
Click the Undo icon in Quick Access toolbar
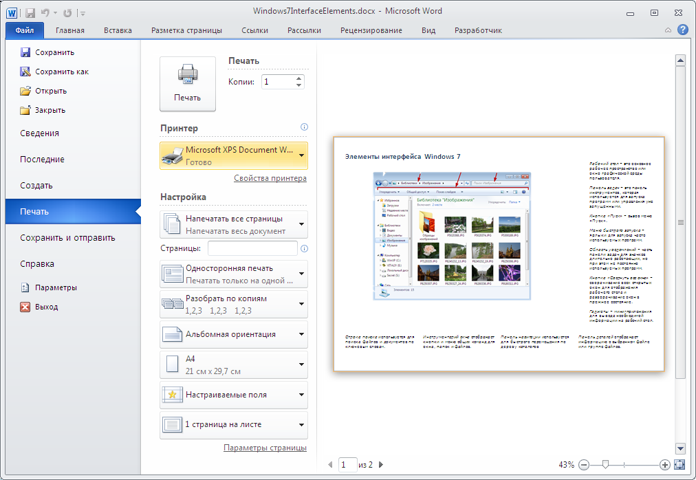tap(45, 13)
